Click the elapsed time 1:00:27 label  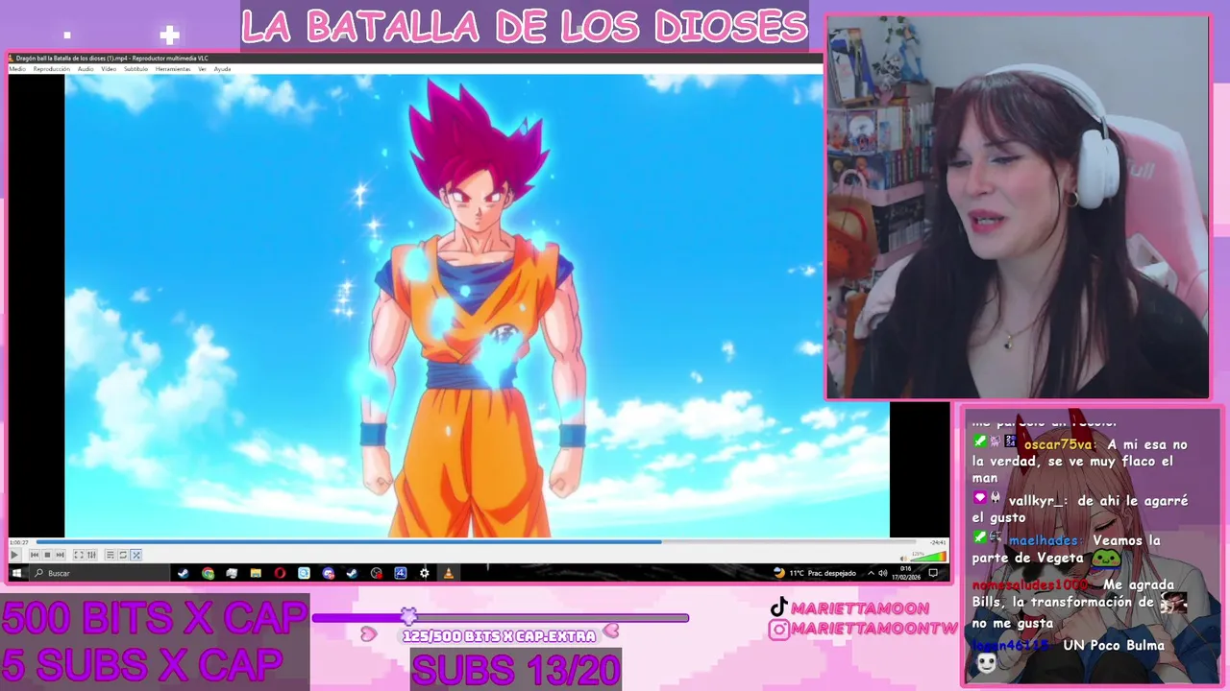click(x=18, y=542)
